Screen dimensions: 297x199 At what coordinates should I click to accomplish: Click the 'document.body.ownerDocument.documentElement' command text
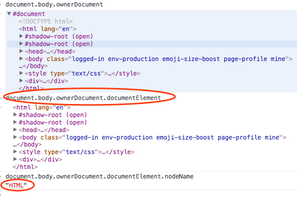click(83, 98)
